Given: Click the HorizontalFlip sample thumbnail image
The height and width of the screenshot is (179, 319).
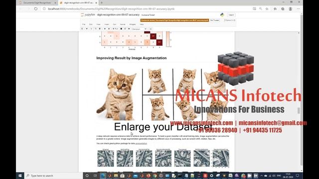Looking at the screenshot, I should click(144, 159).
